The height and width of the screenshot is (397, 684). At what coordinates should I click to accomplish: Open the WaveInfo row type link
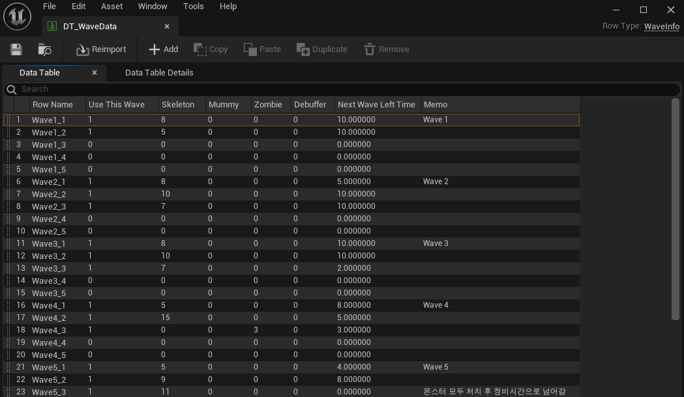click(x=661, y=26)
